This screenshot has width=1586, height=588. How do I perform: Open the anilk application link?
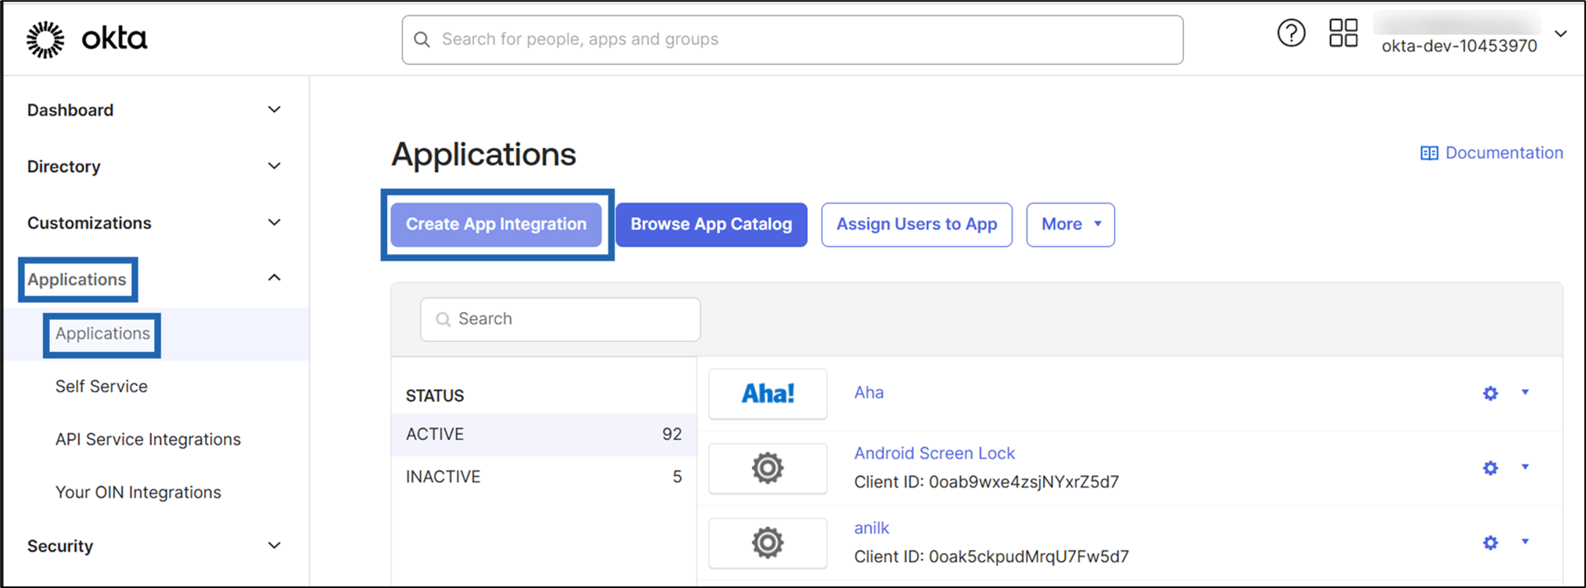click(871, 528)
